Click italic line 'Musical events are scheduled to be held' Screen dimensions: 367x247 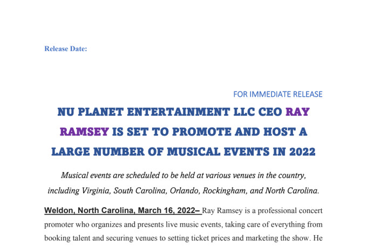click(x=183, y=175)
